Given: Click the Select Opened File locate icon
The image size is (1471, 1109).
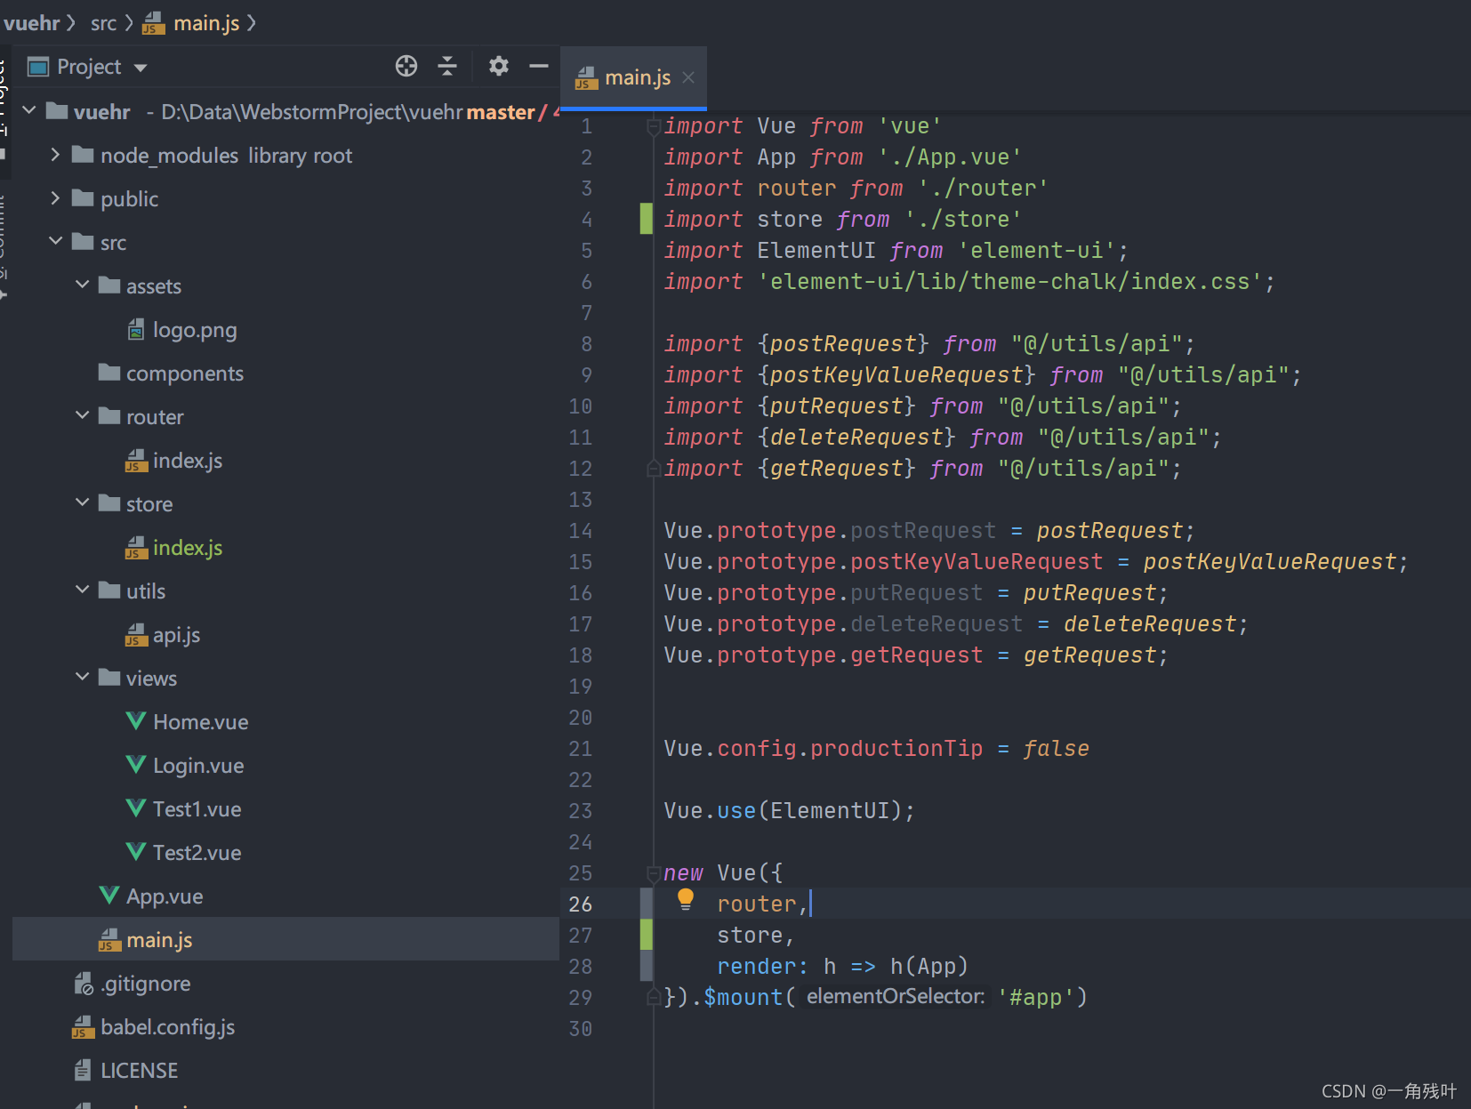Looking at the screenshot, I should click(406, 66).
